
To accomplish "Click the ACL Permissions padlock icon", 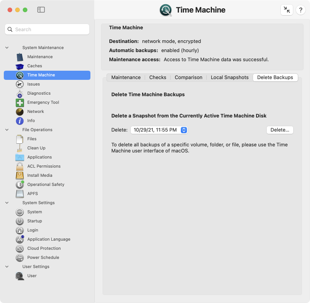I will pyautogui.click(x=20, y=167).
